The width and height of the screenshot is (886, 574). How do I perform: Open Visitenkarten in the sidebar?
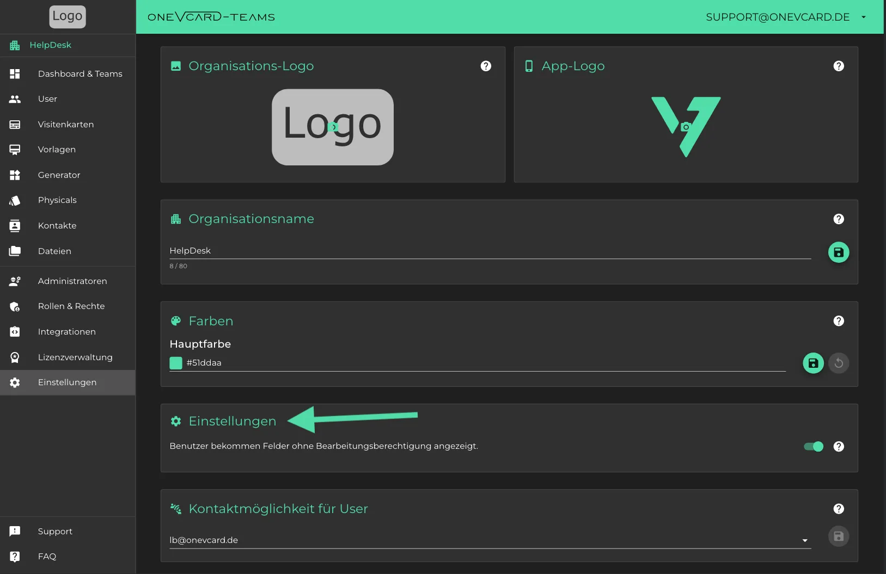tap(68, 125)
